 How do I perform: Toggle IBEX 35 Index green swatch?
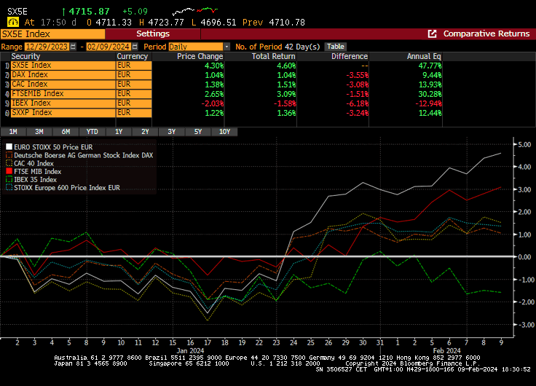click(9, 179)
